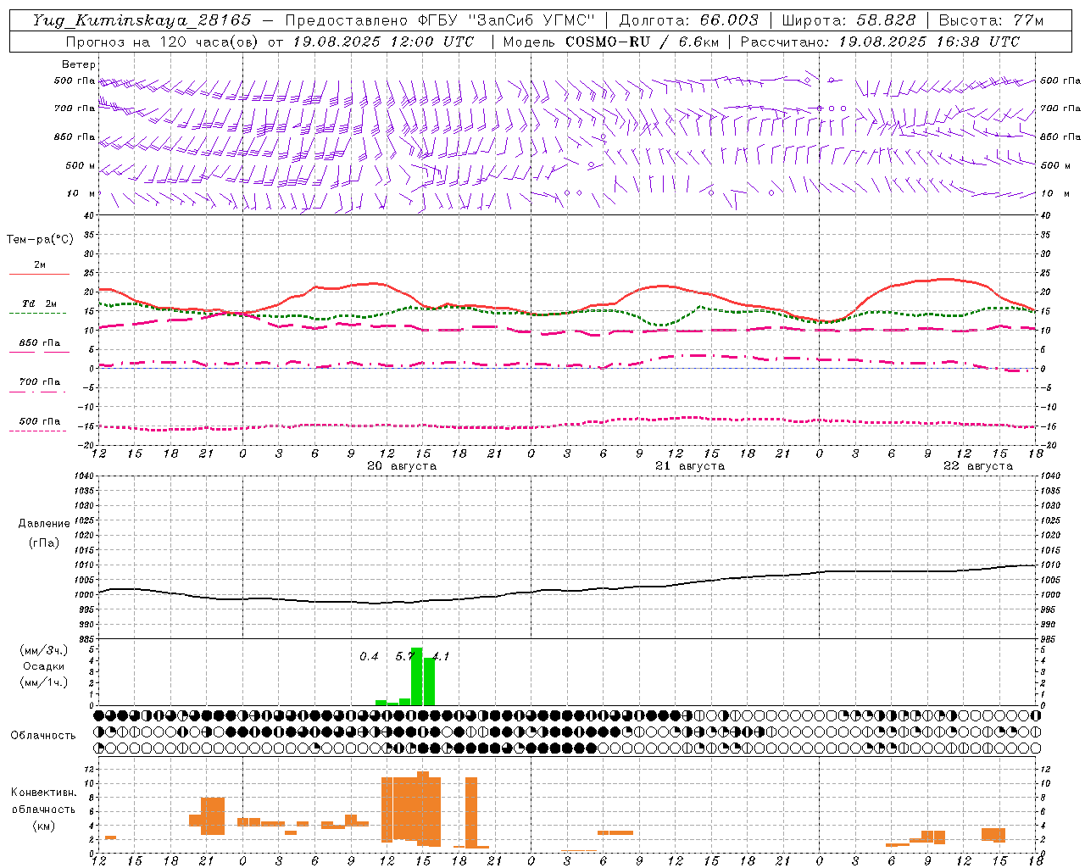Click the 4.1 precipitation value
This screenshot has width=1085, height=868.
[441, 656]
